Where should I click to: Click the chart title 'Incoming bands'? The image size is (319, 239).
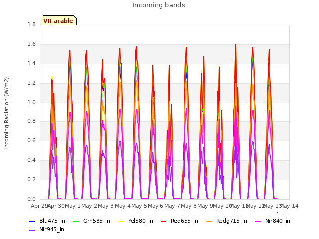click(x=159, y=5)
